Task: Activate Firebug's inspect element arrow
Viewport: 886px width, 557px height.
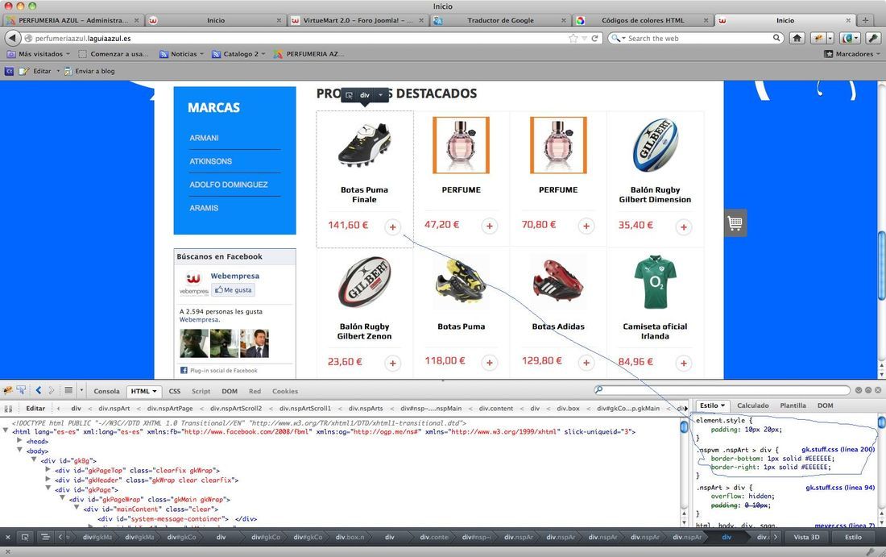Action: click(x=22, y=390)
